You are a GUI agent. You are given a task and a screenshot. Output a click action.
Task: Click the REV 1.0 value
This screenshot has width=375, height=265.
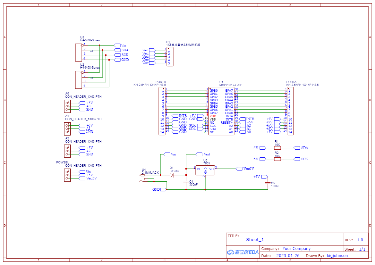pos(360,240)
